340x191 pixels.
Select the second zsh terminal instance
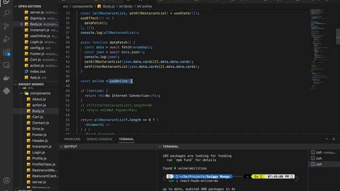[324, 158]
